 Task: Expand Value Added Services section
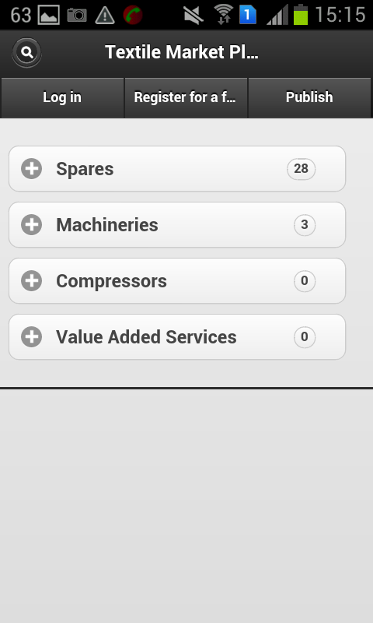(x=177, y=337)
